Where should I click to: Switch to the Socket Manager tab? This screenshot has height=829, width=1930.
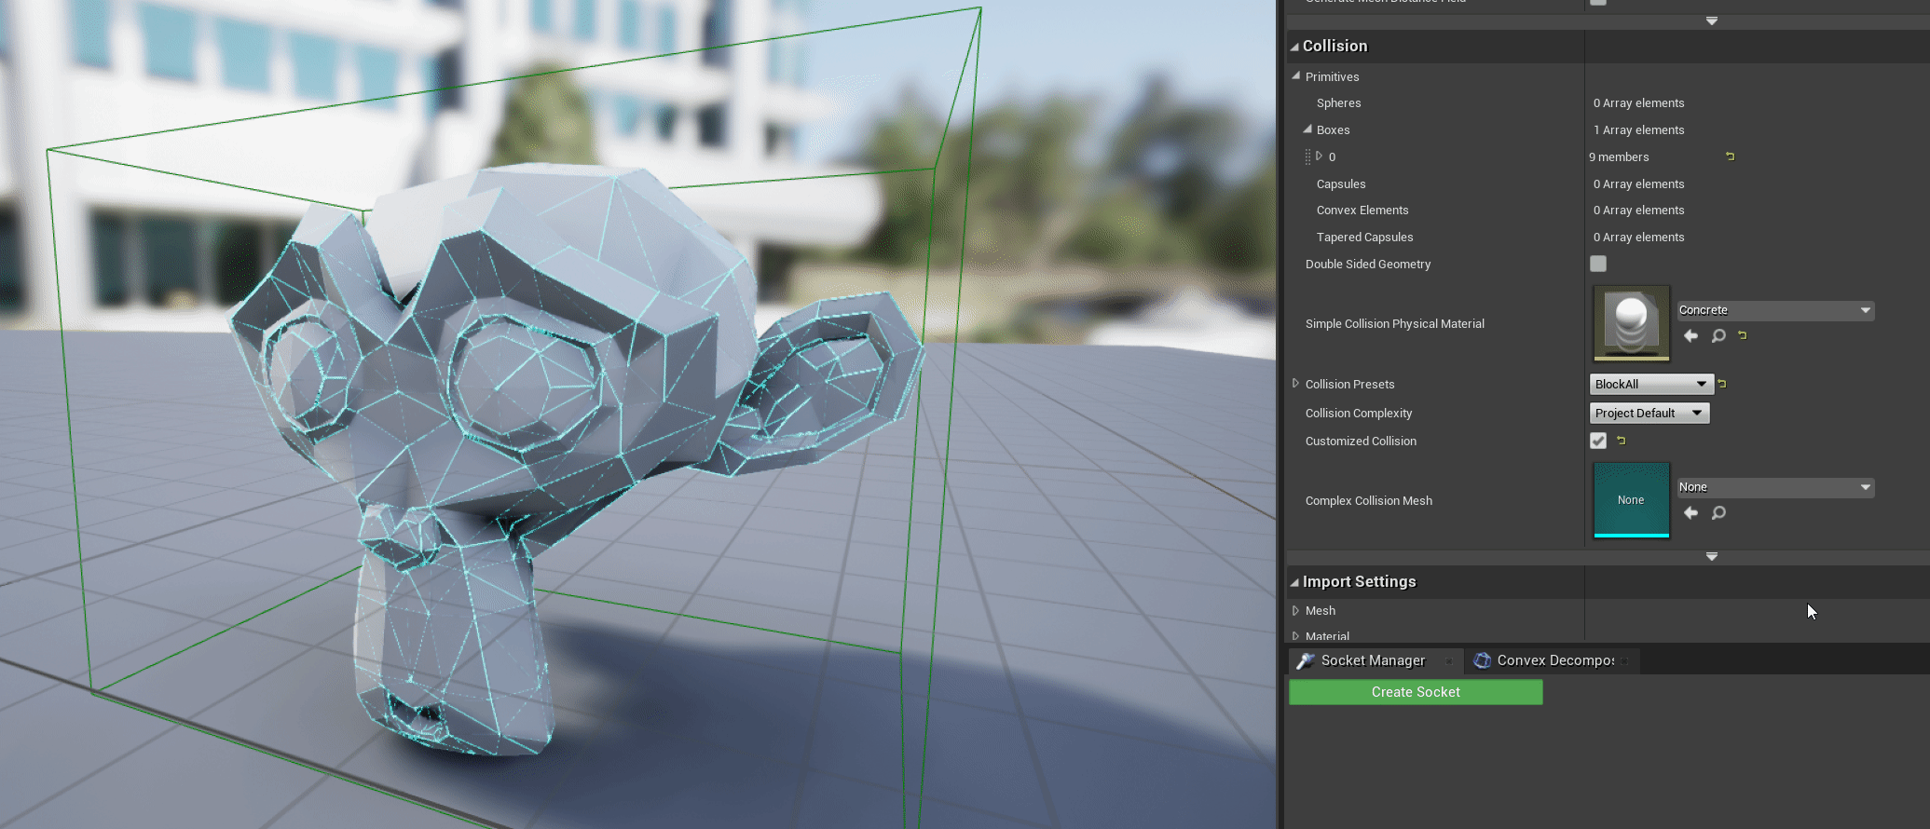coord(1373,660)
